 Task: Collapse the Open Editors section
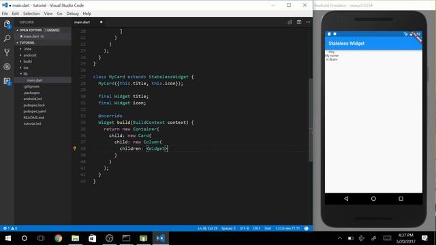click(x=30, y=30)
